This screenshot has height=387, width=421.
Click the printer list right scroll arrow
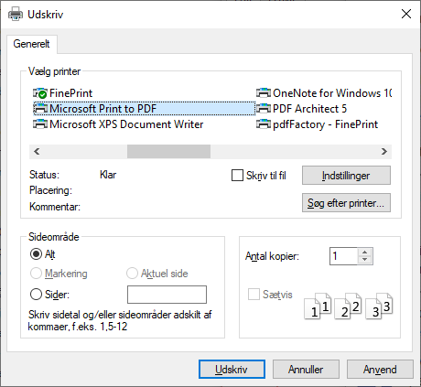tap(384, 152)
